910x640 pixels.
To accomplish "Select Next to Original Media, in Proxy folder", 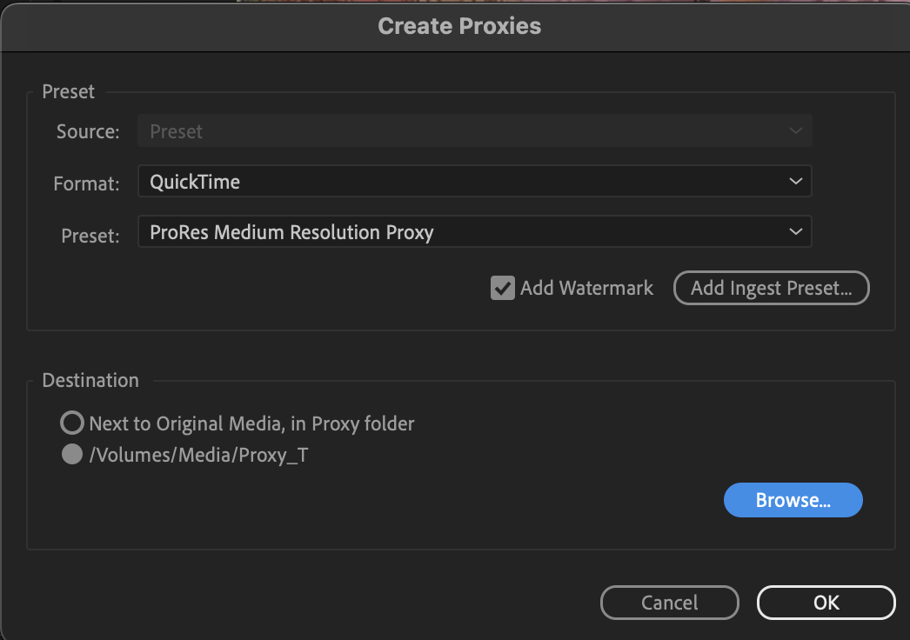I will point(71,423).
